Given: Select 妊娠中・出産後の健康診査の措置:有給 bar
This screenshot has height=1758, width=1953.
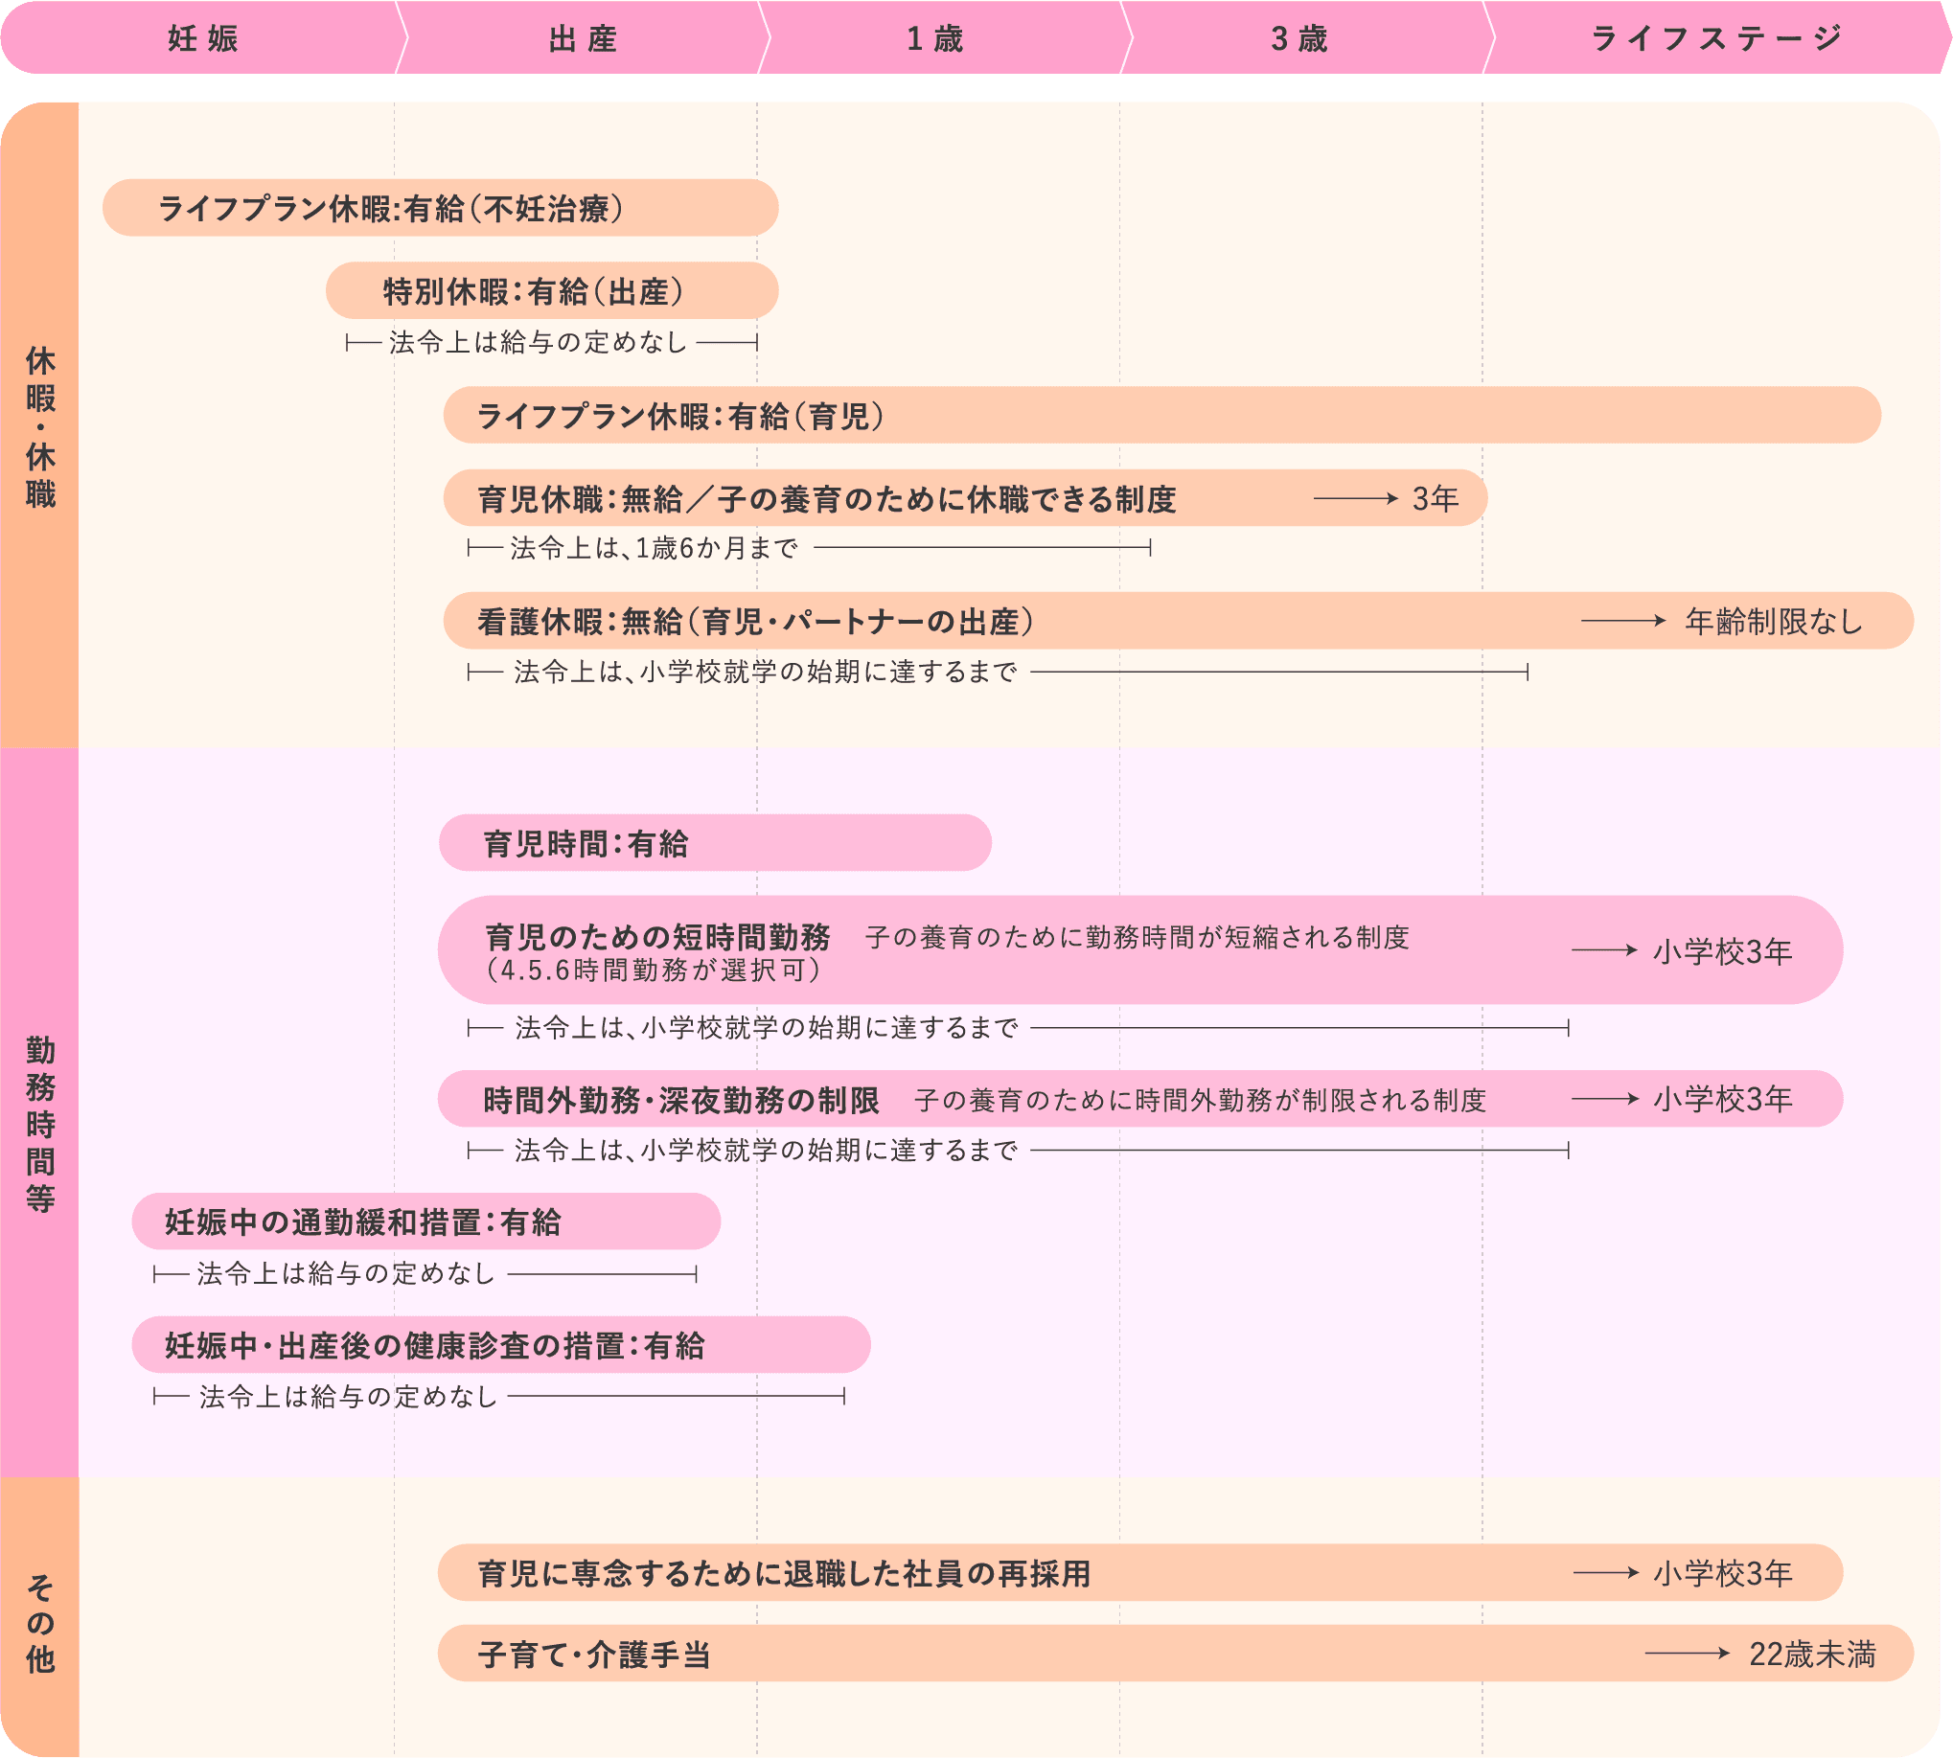Looking at the screenshot, I should pos(500,1344).
